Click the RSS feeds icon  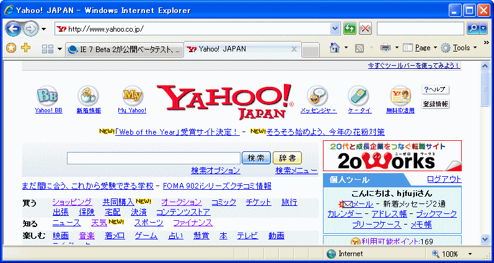(359, 48)
